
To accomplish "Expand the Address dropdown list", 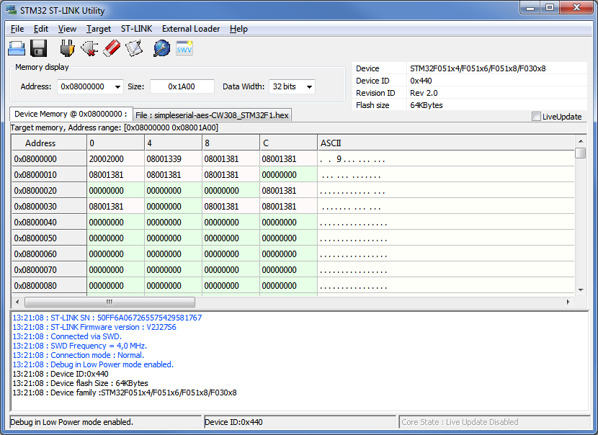I will click(117, 86).
